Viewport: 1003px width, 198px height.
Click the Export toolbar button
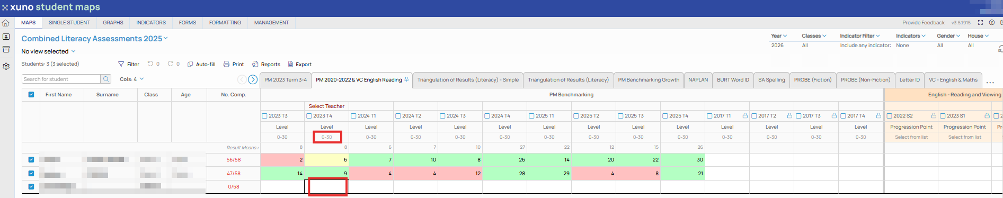(x=299, y=64)
